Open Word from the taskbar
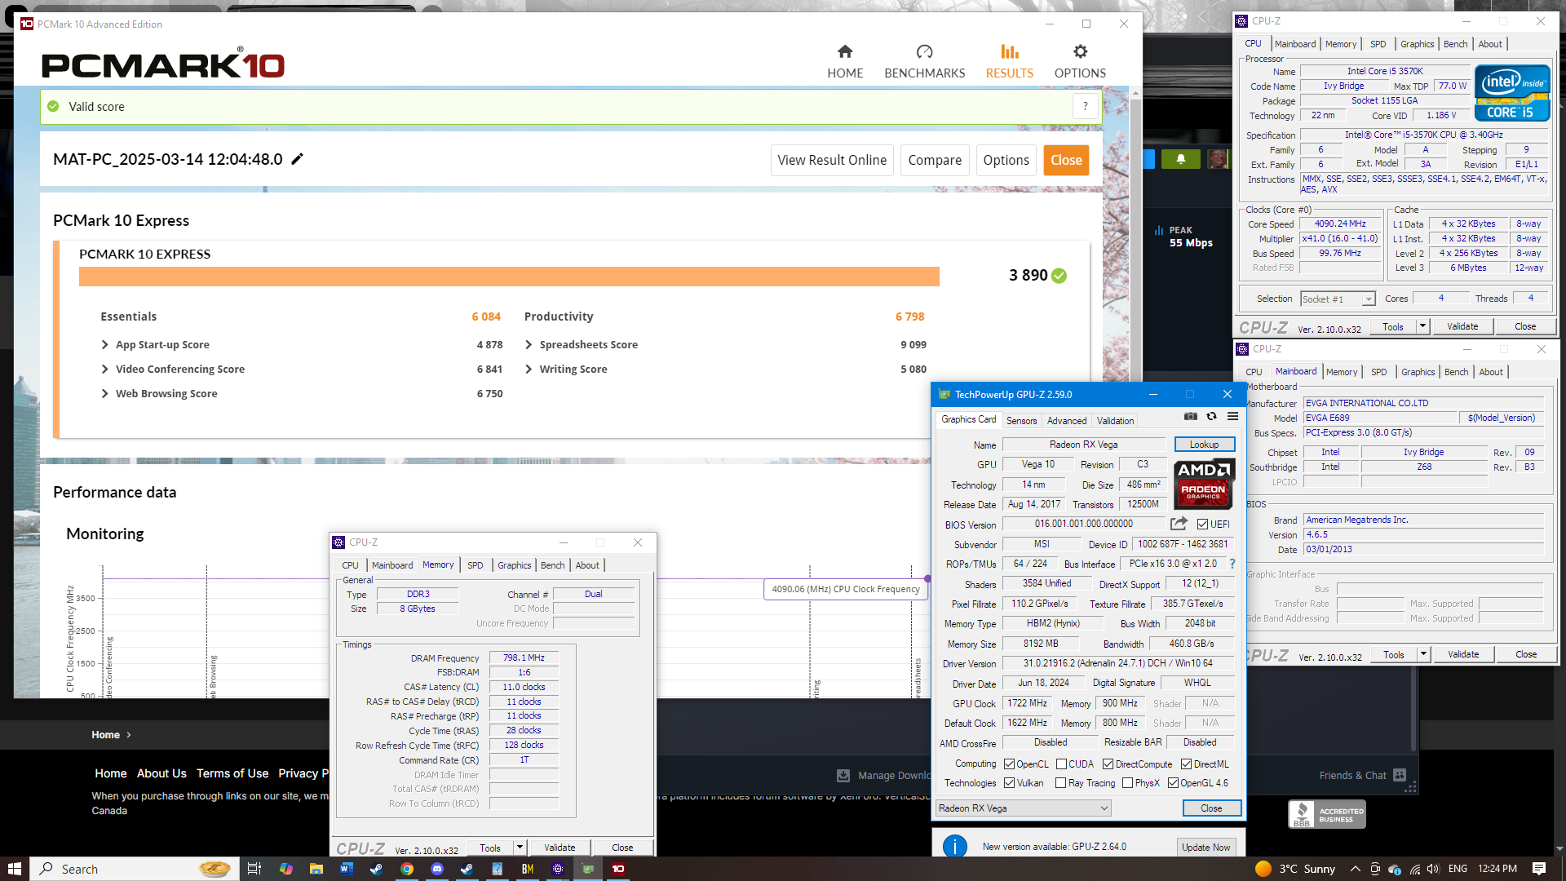 (x=346, y=869)
